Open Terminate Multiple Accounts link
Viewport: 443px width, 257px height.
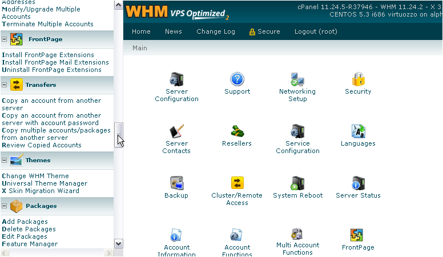pyautogui.click(x=47, y=24)
